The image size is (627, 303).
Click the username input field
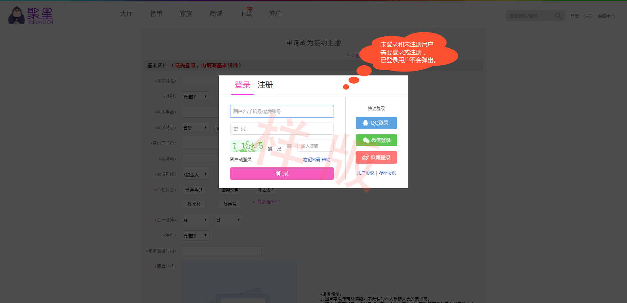coord(282,111)
